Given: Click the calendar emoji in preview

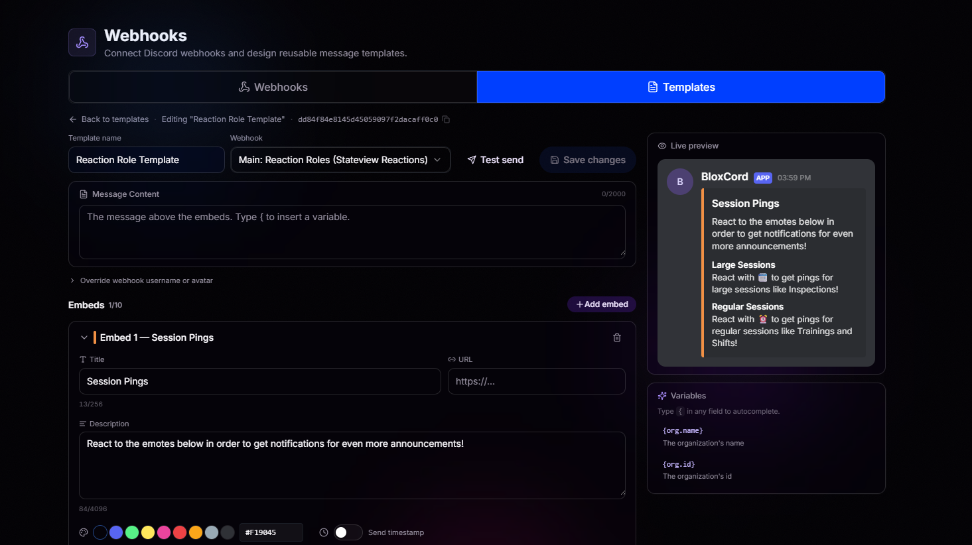Looking at the screenshot, I should pyautogui.click(x=763, y=277).
